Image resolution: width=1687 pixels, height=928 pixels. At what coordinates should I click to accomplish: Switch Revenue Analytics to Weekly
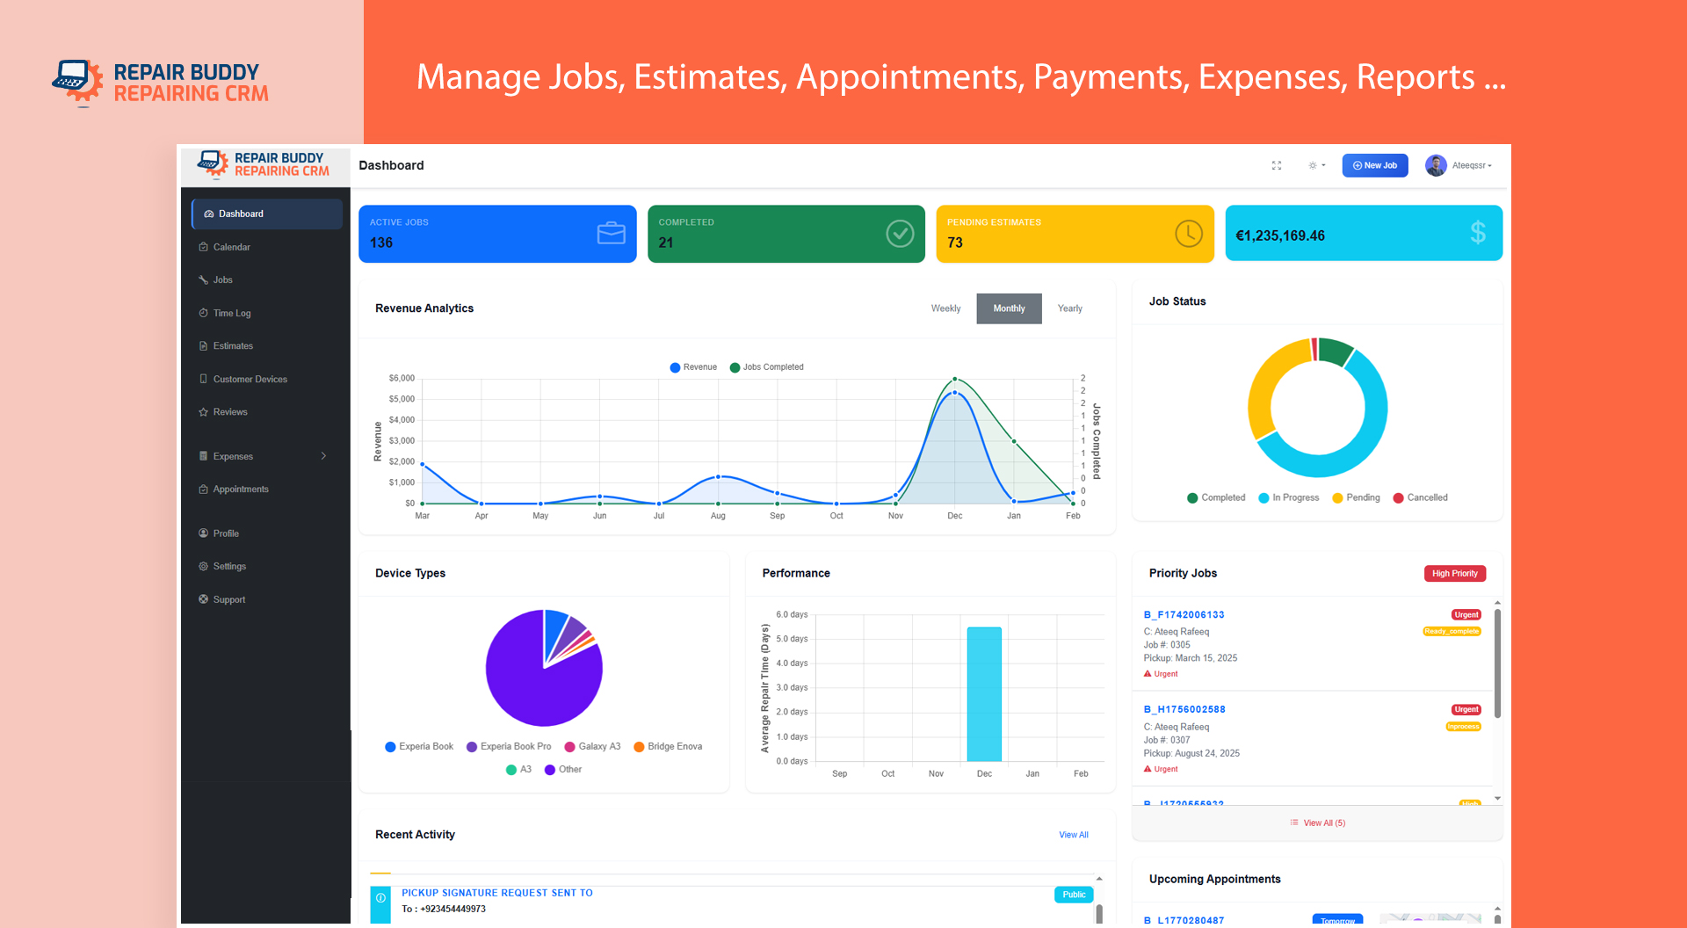click(945, 308)
